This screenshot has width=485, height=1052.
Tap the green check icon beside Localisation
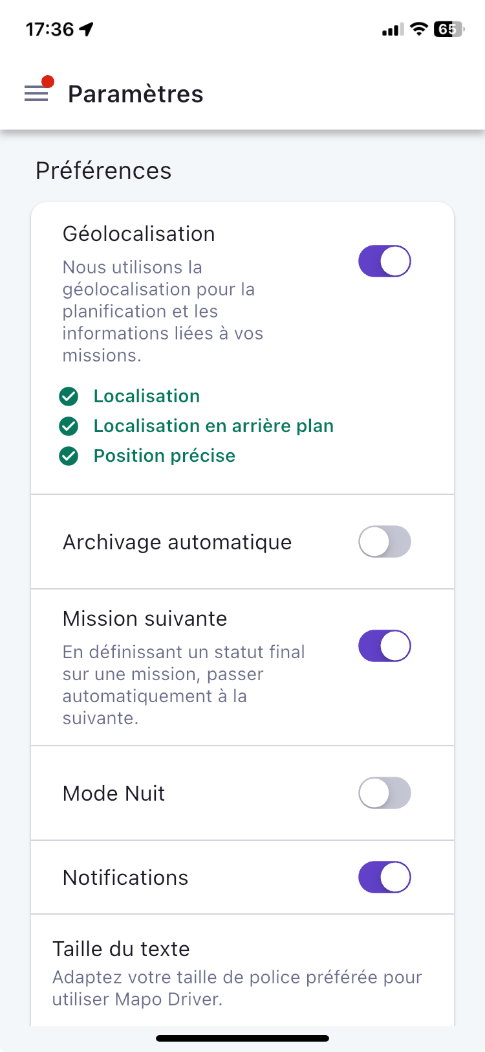69,396
